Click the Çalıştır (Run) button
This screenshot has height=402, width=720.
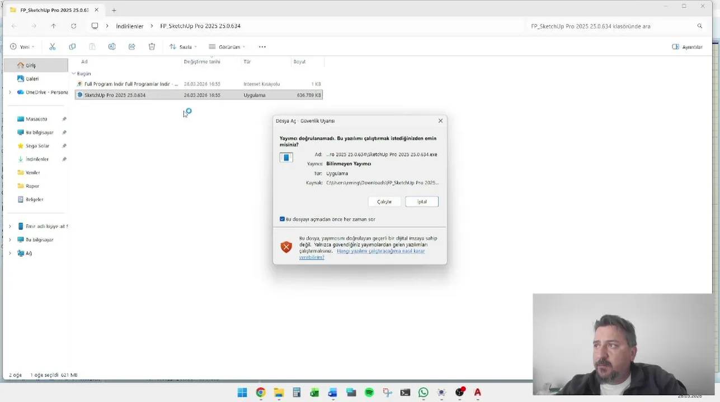(x=384, y=202)
